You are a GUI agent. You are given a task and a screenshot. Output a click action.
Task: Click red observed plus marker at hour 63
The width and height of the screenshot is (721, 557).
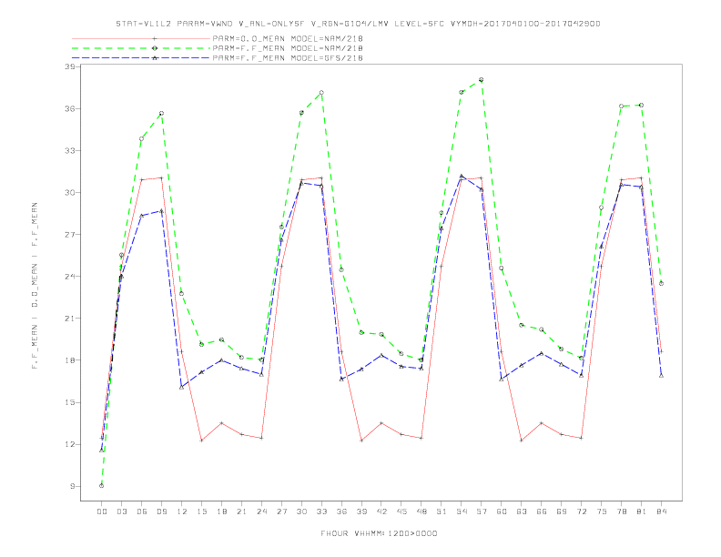click(522, 441)
